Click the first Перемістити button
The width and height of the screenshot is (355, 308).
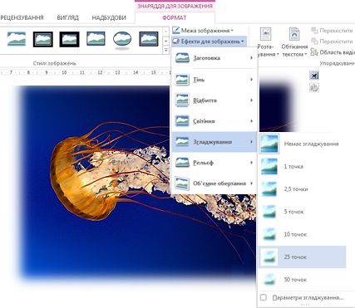point(332,31)
